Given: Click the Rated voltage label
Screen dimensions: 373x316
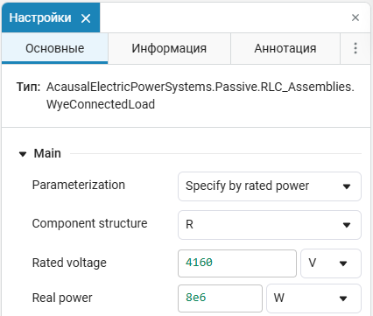Looking at the screenshot, I should [69, 263].
